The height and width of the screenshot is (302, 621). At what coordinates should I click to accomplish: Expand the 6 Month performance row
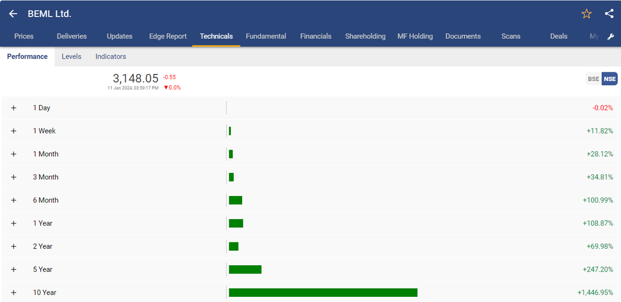pyautogui.click(x=13, y=200)
